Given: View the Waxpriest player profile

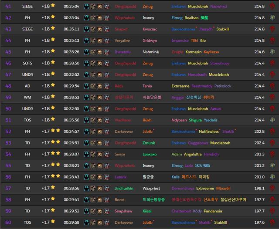Looking at the screenshot, I should [x=152, y=188].
